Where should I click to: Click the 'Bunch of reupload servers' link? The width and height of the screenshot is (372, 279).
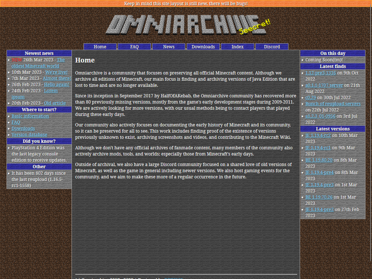[333, 104]
